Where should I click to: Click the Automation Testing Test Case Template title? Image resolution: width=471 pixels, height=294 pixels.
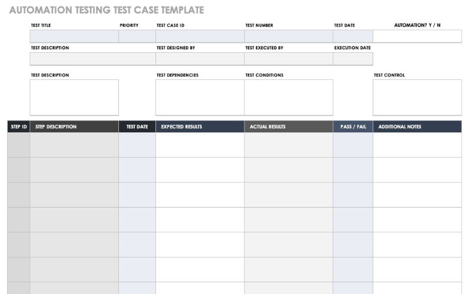click(107, 10)
